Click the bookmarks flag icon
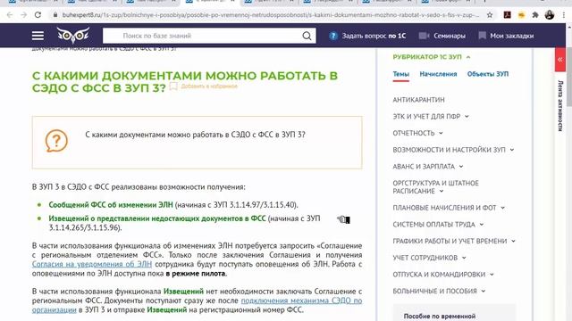The width and height of the screenshot is (572, 321). [482, 36]
